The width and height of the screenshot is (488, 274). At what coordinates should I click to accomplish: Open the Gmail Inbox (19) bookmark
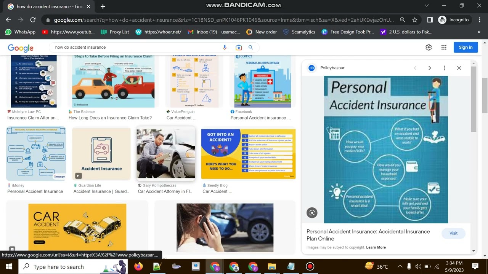pos(214,32)
